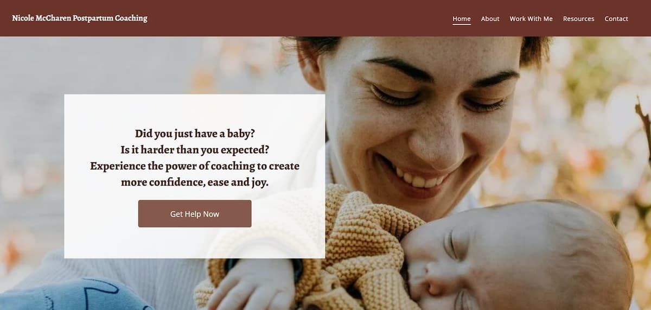Open the Work With Me page

pos(531,18)
